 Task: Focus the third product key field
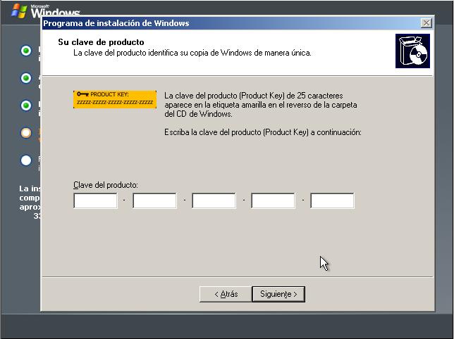214,201
